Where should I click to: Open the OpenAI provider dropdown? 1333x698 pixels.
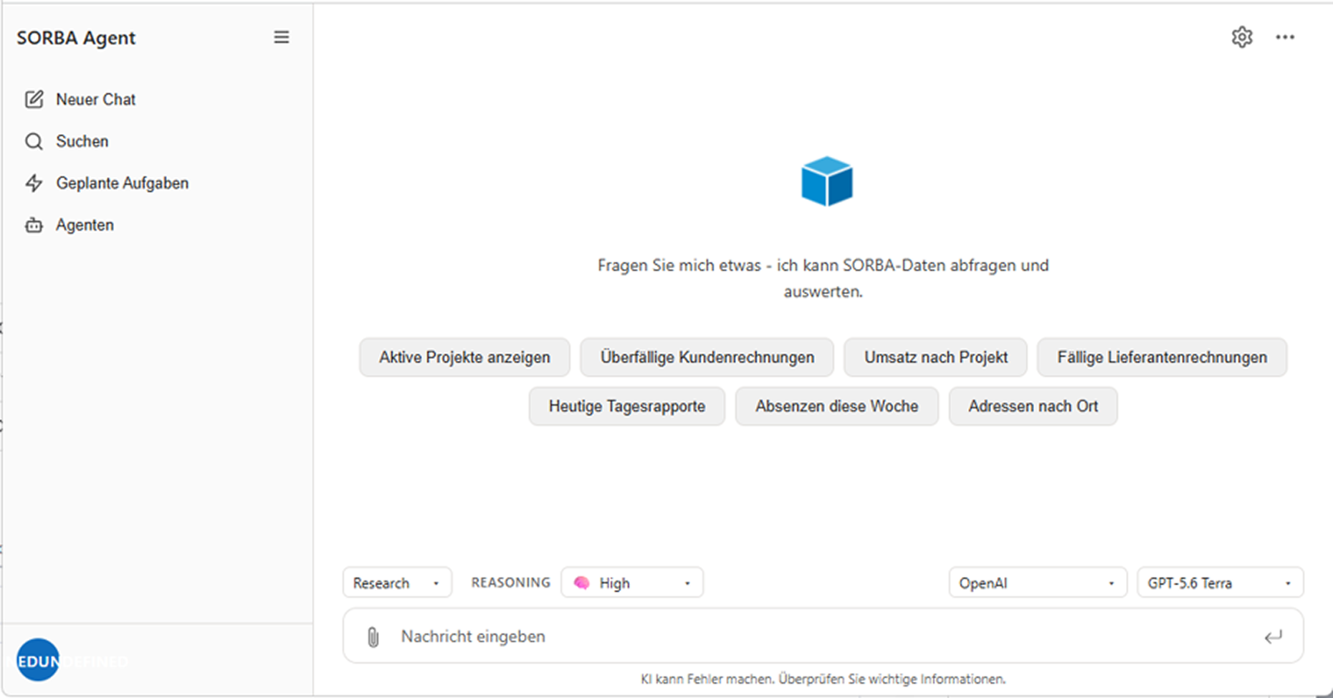pyautogui.click(x=1038, y=583)
